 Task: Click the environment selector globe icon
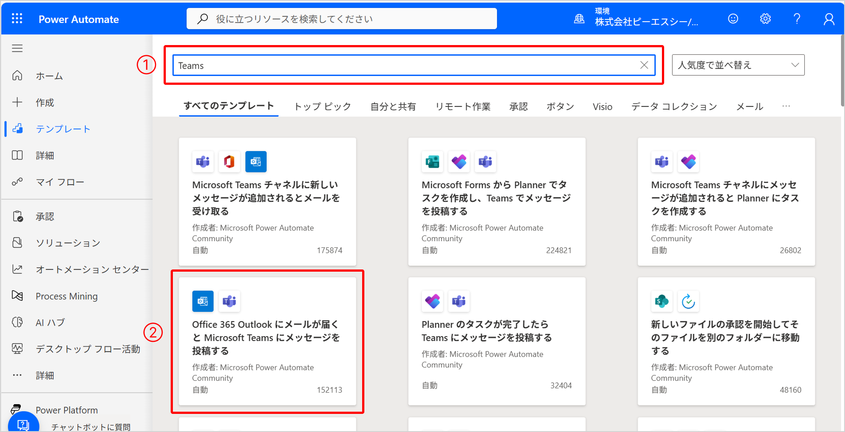579,19
